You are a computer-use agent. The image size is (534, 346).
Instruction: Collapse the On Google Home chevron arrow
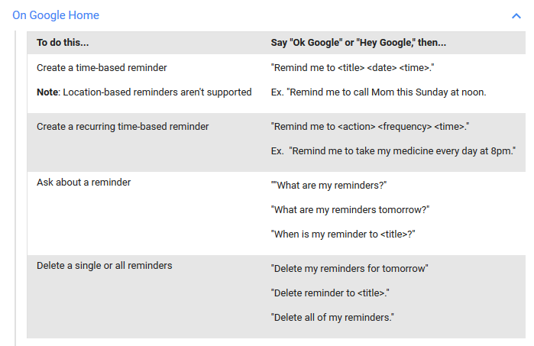point(516,15)
